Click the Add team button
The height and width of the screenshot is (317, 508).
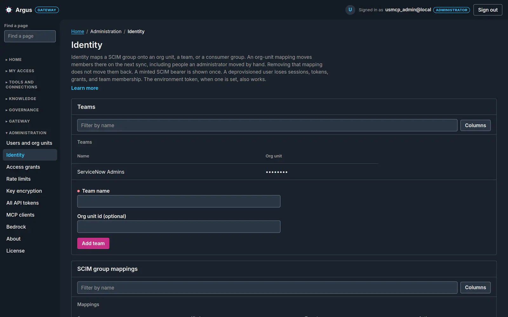[x=93, y=243]
